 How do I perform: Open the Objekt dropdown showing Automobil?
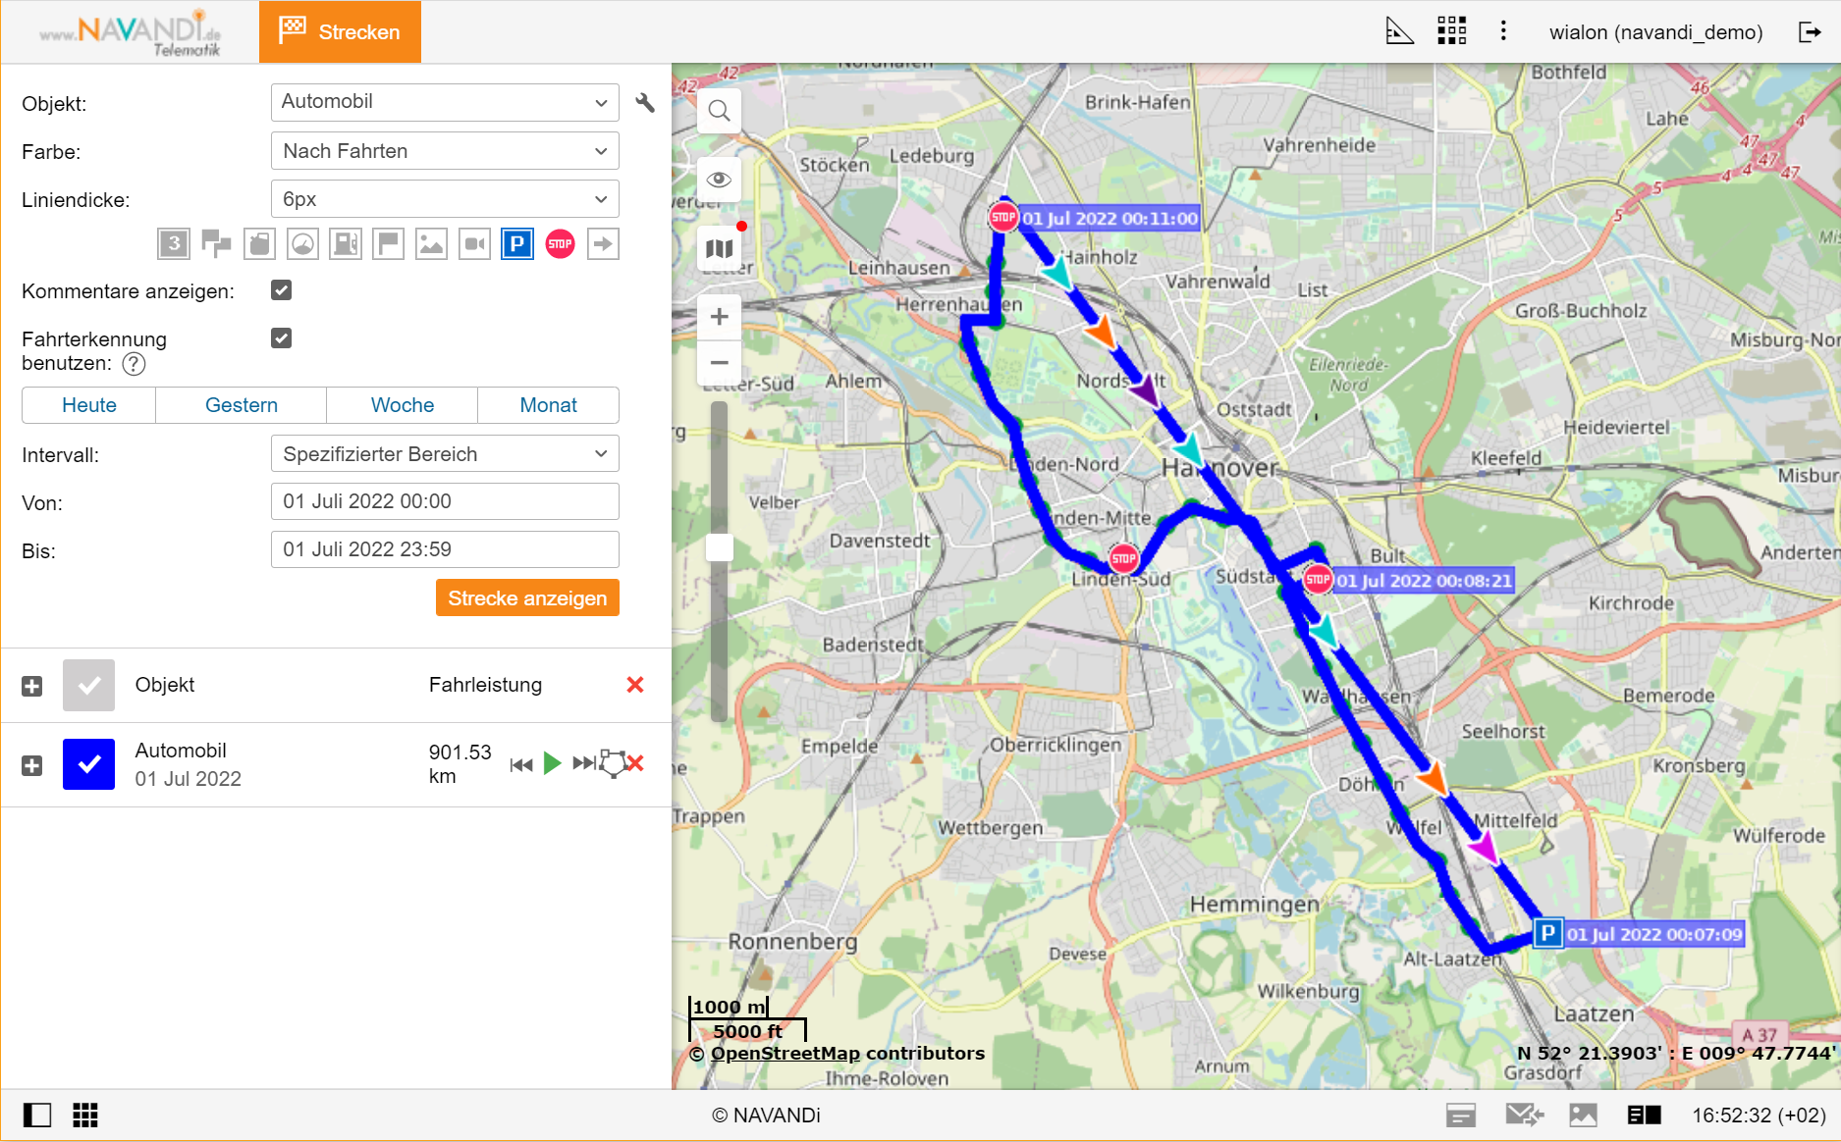[444, 102]
